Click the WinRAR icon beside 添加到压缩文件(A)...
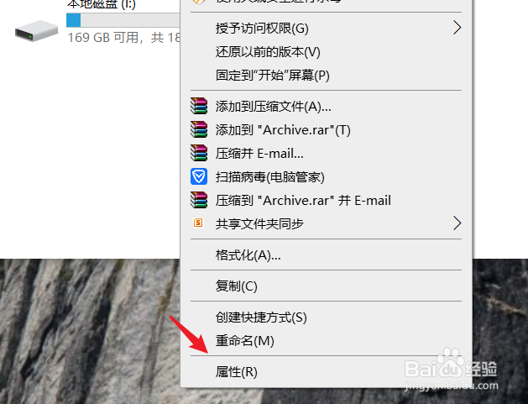This screenshot has width=528, height=404. (199, 106)
